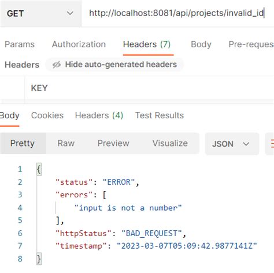Toggle Hide auto-generated headers
Image resolution: width=274 pixels, height=273 pixels.
pos(114,65)
